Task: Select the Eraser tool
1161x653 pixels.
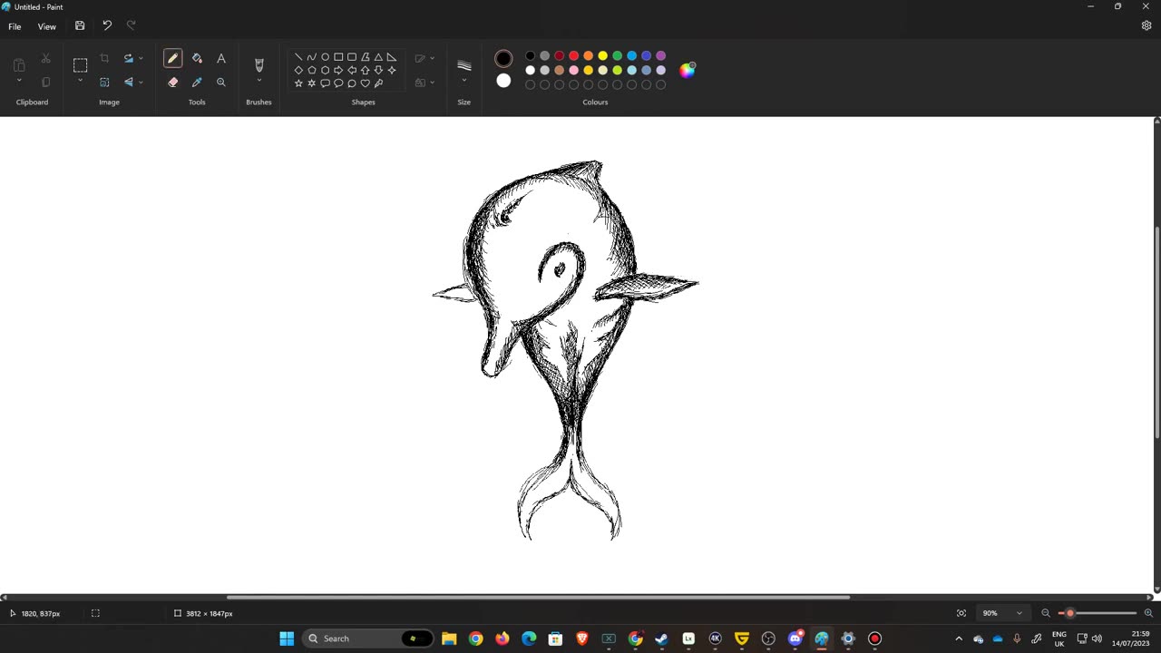Action: [x=172, y=82]
